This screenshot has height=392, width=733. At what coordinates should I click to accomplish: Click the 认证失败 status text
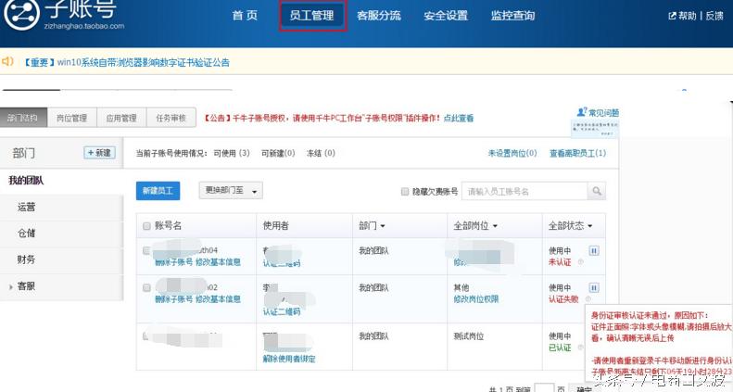coord(563,299)
